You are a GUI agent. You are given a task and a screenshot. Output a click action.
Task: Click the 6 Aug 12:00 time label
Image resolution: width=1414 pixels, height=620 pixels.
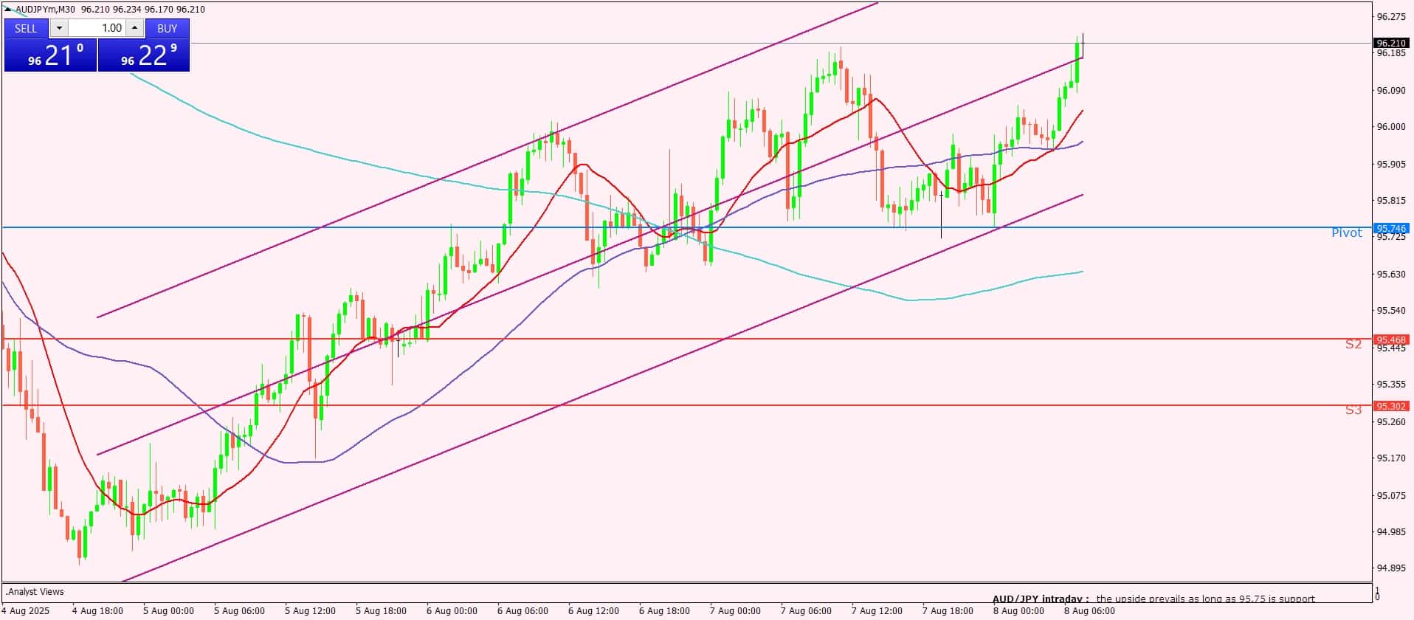pos(593,610)
